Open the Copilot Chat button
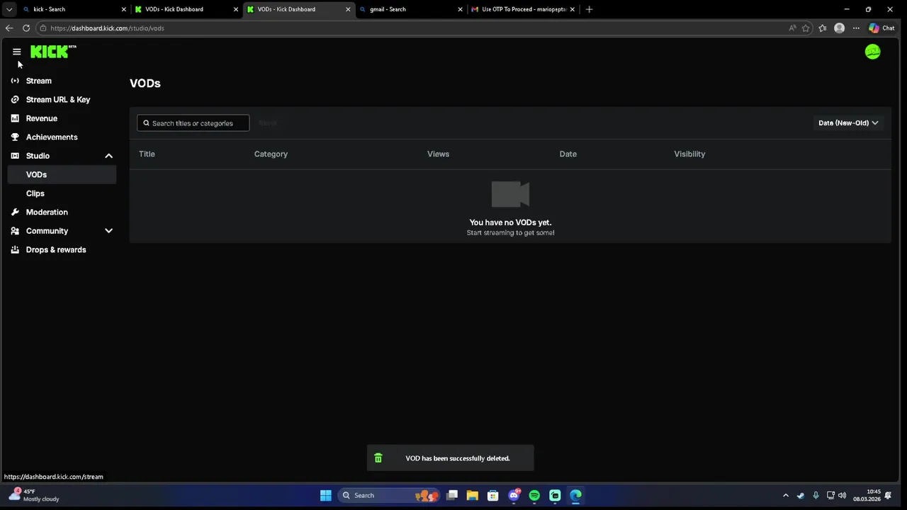This screenshot has height=510, width=907. click(882, 28)
